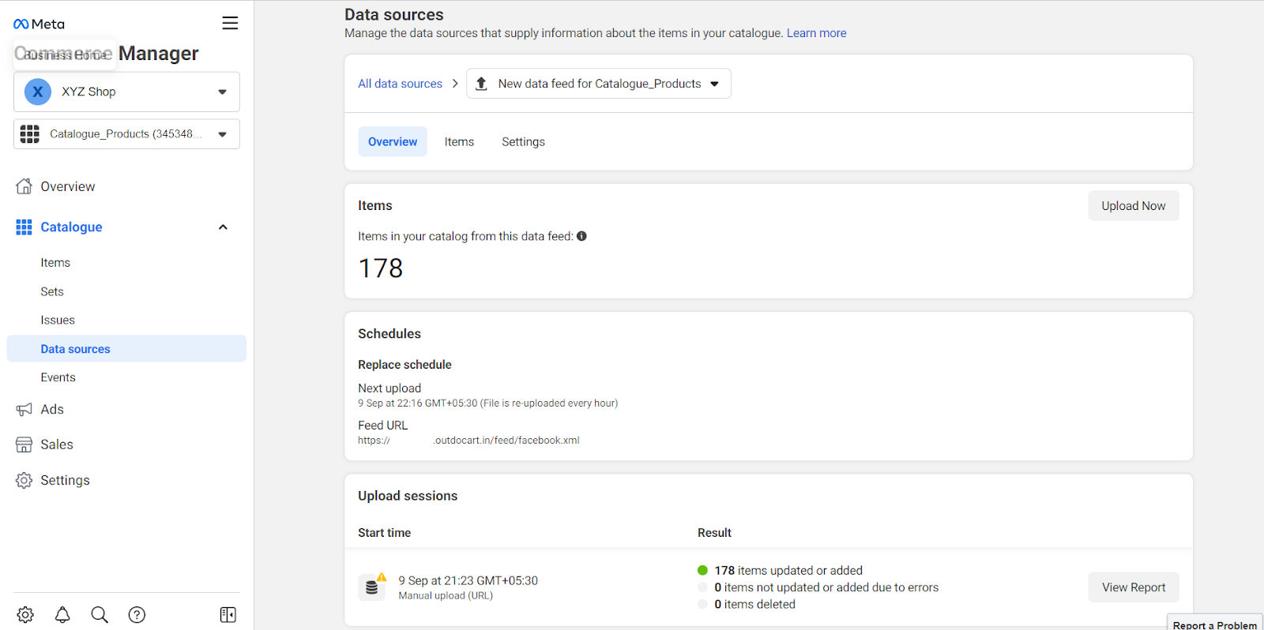The height and width of the screenshot is (630, 1264).
Task: Click the Upload Now button
Action: point(1133,206)
